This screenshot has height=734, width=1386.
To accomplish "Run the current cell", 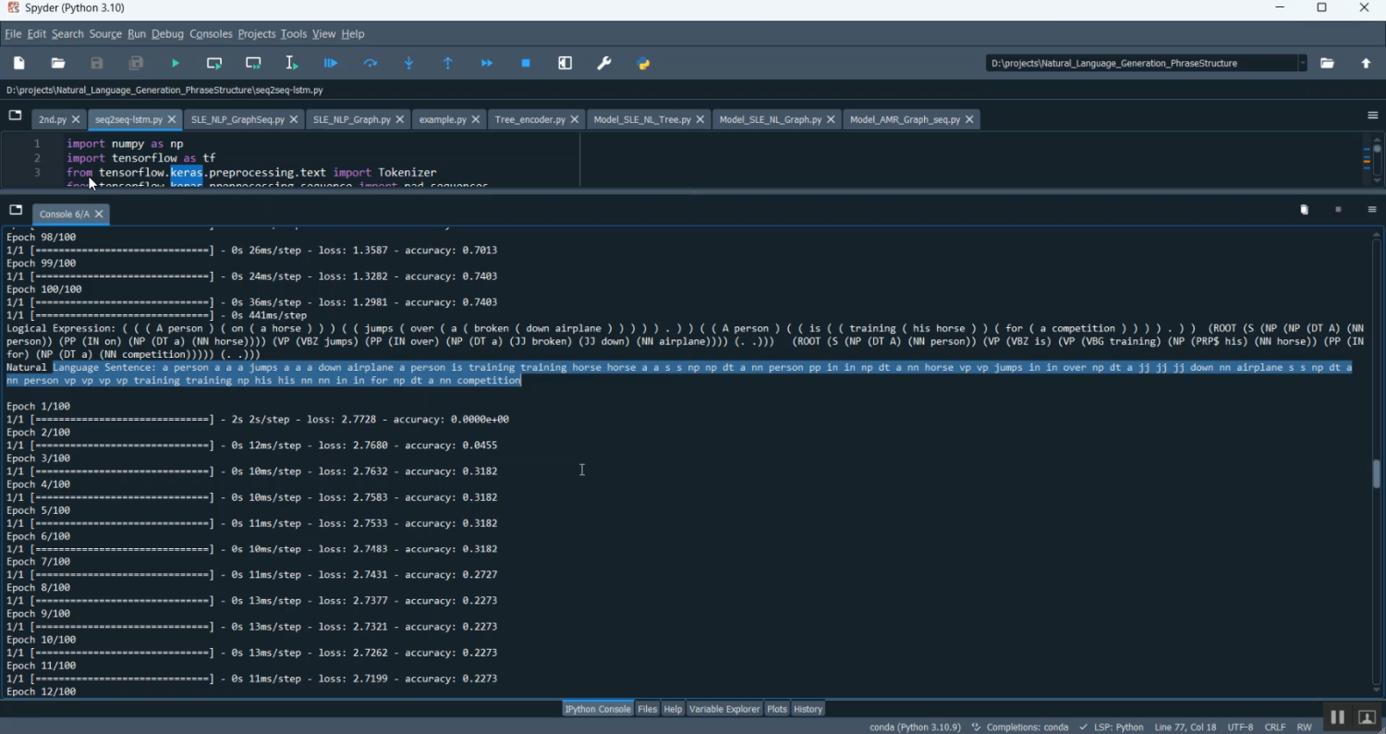I will point(213,63).
